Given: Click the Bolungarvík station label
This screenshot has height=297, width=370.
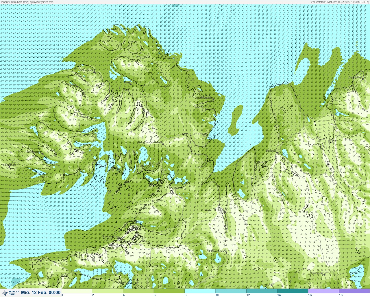Looking at the screenshot, I should [x=87, y=70].
